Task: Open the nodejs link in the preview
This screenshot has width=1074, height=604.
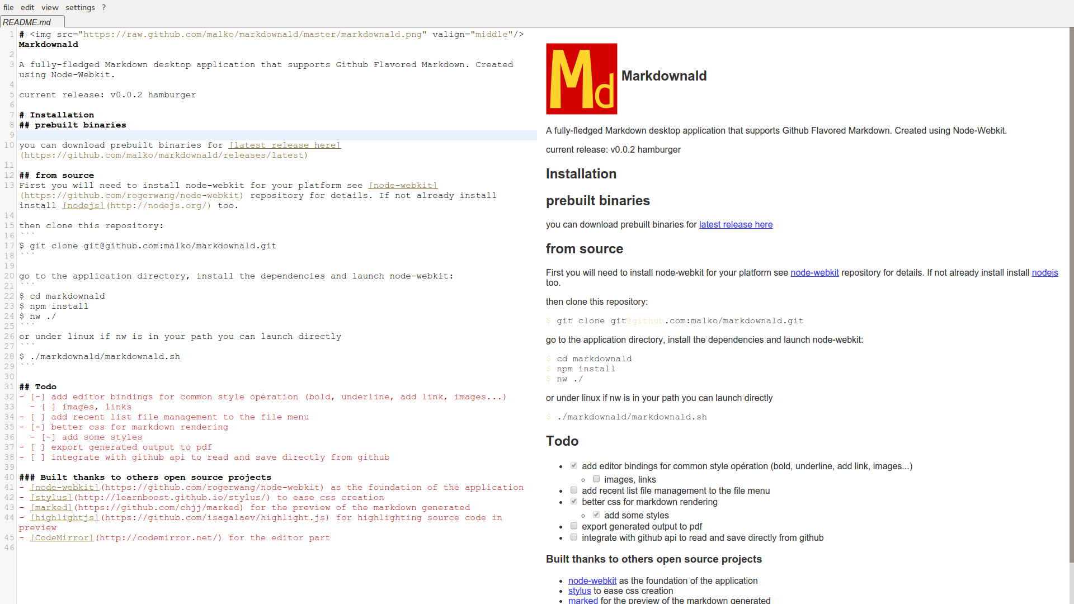Action: coord(1044,272)
